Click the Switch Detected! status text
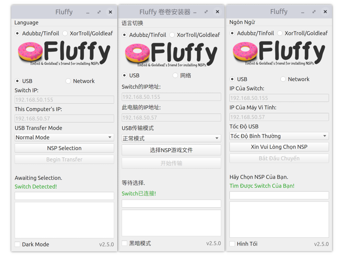This screenshot has height=261, width=342. click(36, 187)
